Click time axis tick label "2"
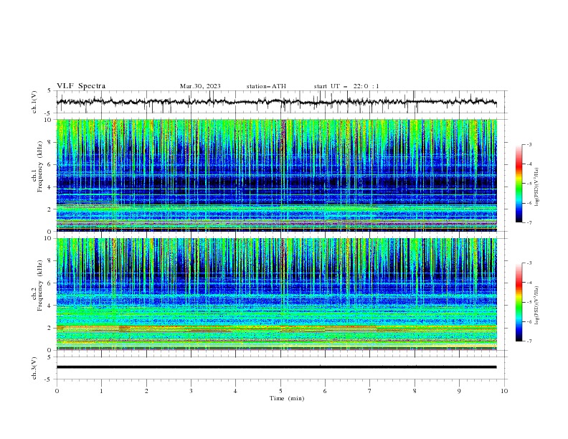 click(x=146, y=391)
